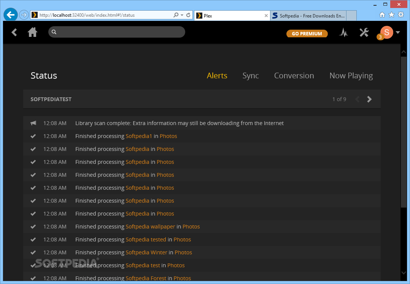Refresh the page with reload icon
Screen dimensions: 410x284
click(188, 15)
